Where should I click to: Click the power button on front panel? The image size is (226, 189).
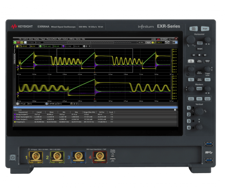(x=13, y=157)
